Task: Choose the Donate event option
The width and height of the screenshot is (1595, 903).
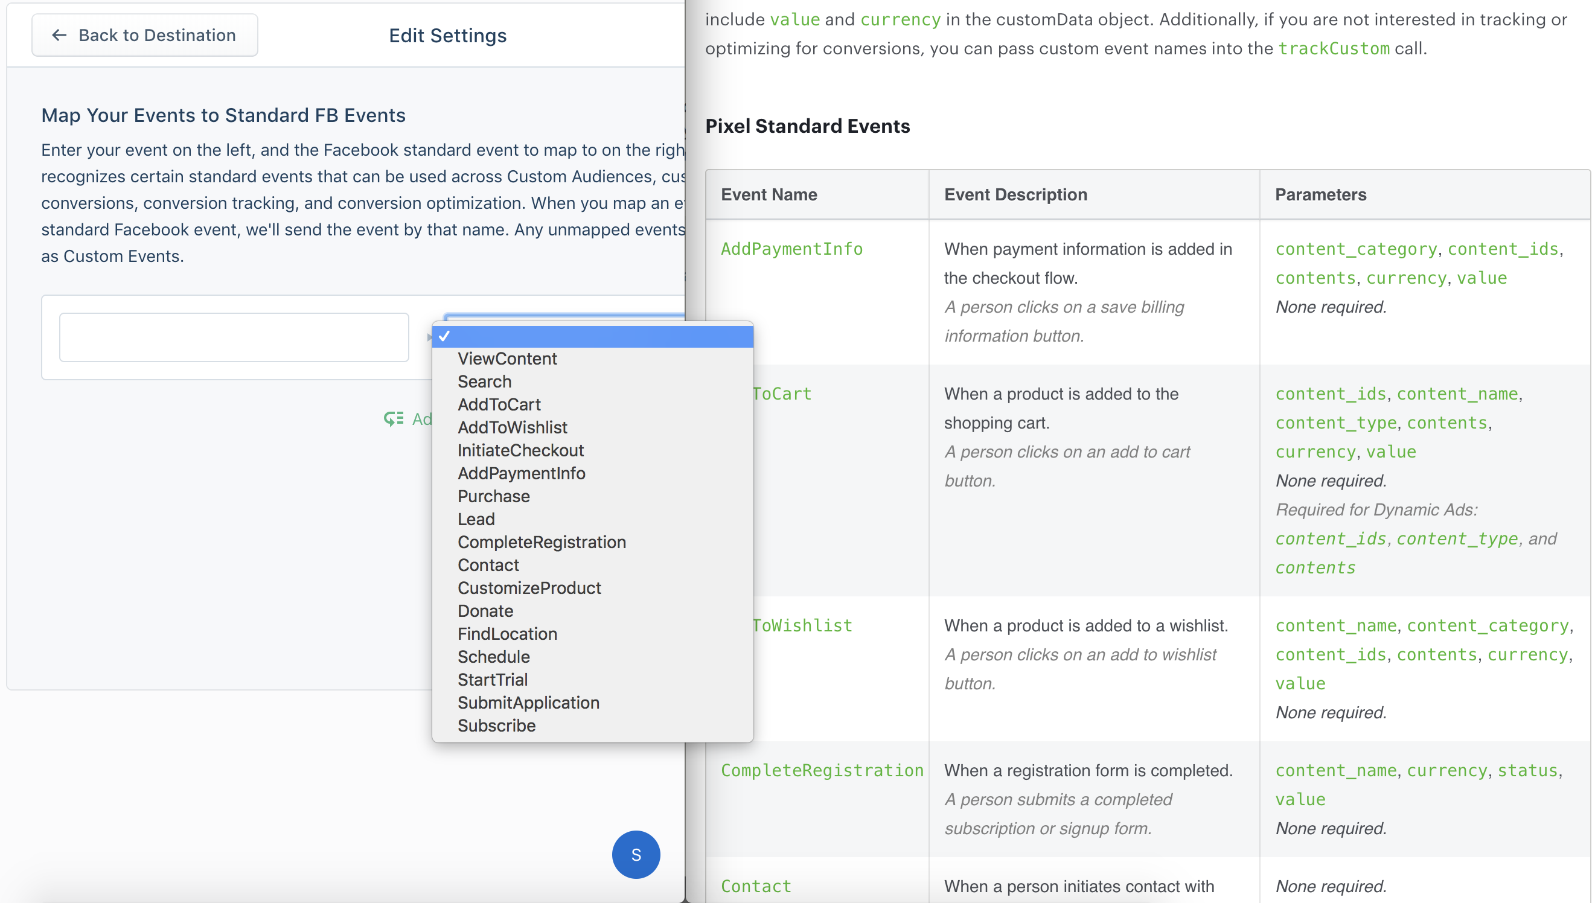Action: coord(485,611)
